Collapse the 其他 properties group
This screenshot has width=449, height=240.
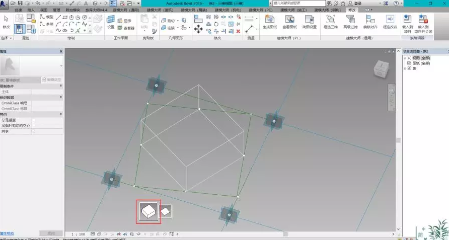pos(61,114)
